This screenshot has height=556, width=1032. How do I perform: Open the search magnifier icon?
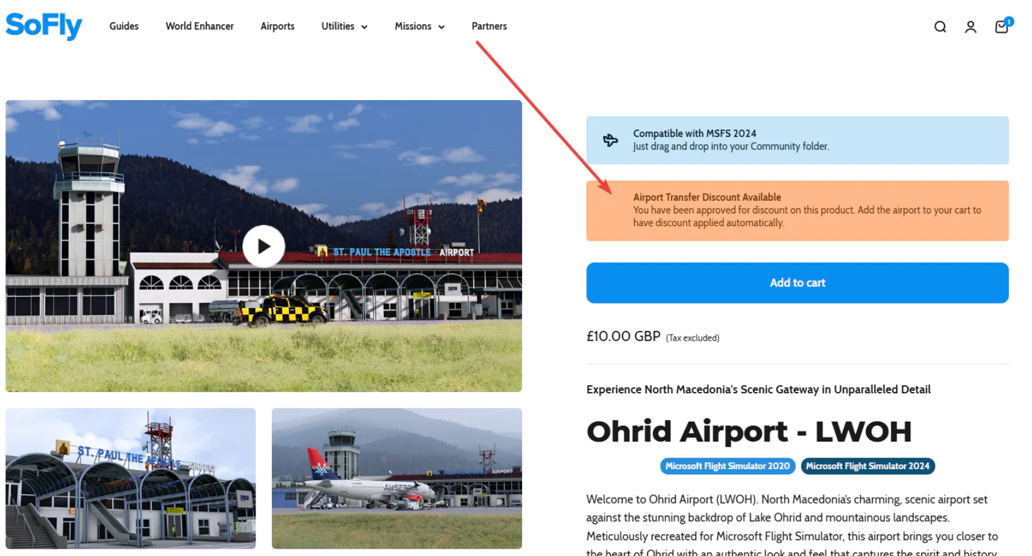tap(940, 27)
